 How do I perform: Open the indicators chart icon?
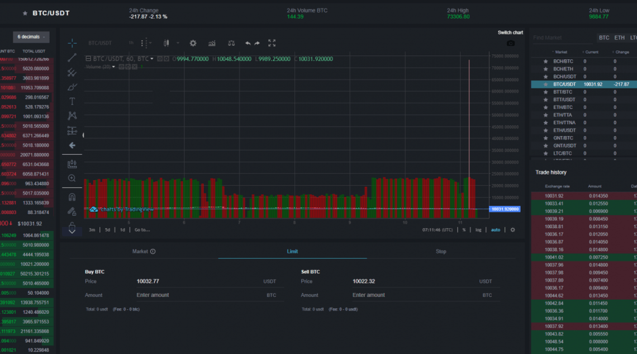pos(212,43)
